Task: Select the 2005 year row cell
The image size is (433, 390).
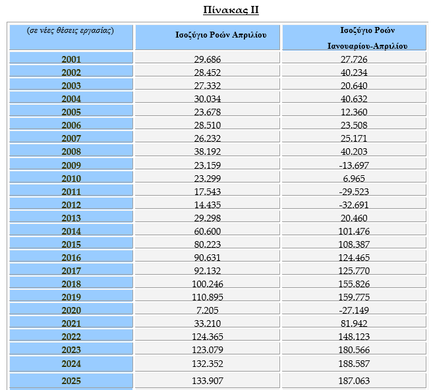Action: click(x=71, y=112)
